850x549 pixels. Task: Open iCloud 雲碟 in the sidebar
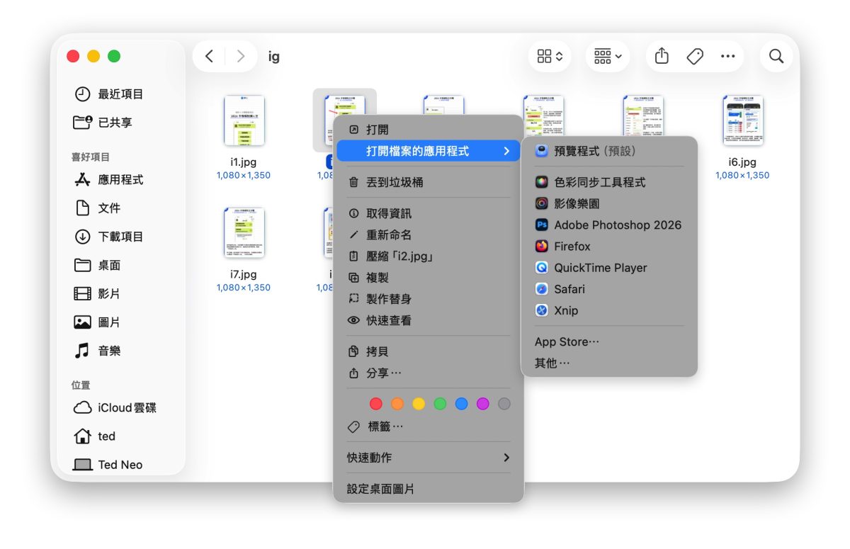120,408
